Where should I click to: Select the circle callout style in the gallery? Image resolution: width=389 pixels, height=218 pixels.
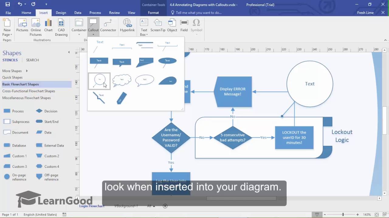[99, 81]
